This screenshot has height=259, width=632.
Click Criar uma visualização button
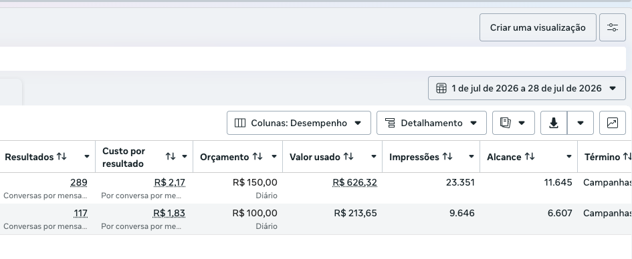click(538, 27)
